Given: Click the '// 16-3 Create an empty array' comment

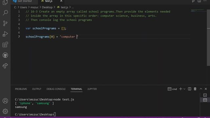Looking at the screenshot, I should (98, 11).
